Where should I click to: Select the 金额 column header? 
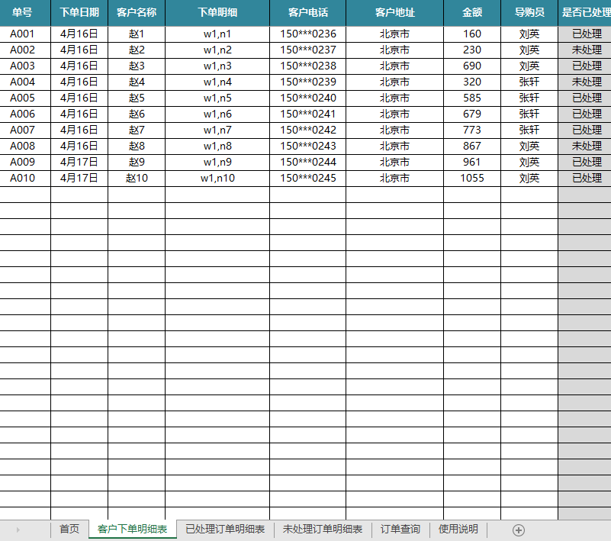(472, 12)
